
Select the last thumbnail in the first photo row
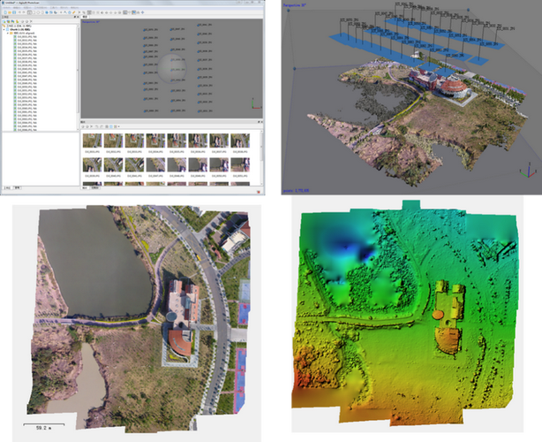click(240, 141)
